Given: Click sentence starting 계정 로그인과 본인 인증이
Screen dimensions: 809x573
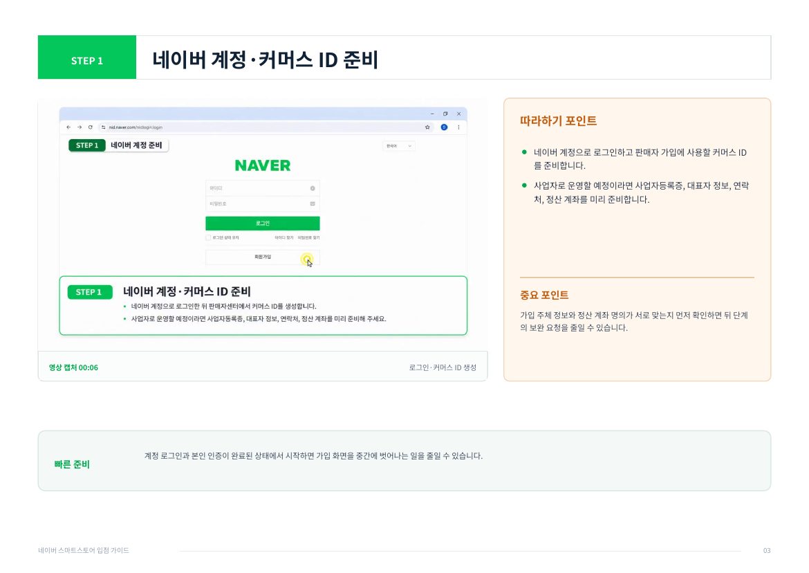Looking at the screenshot, I should 314,456.
